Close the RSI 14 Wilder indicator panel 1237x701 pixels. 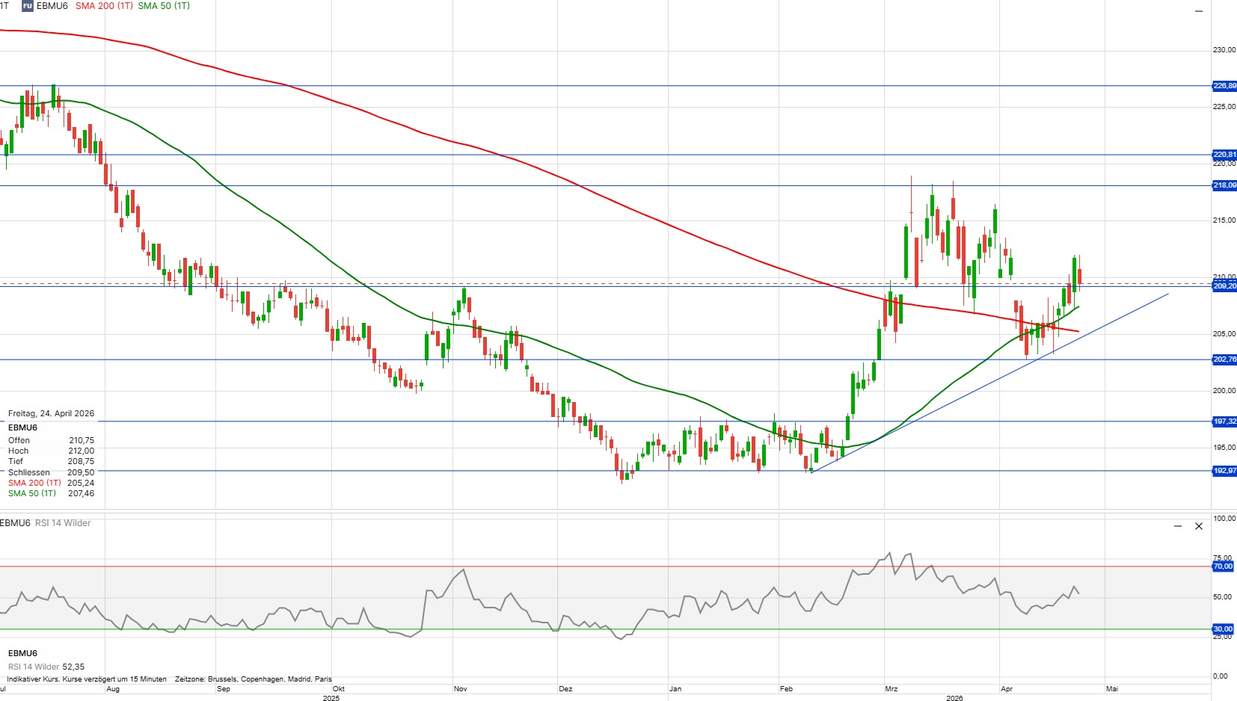pyautogui.click(x=1199, y=527)
